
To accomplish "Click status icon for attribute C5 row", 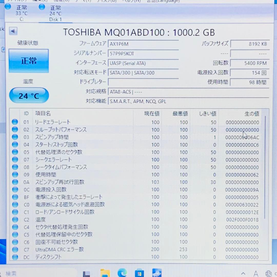I will [15, 235].
